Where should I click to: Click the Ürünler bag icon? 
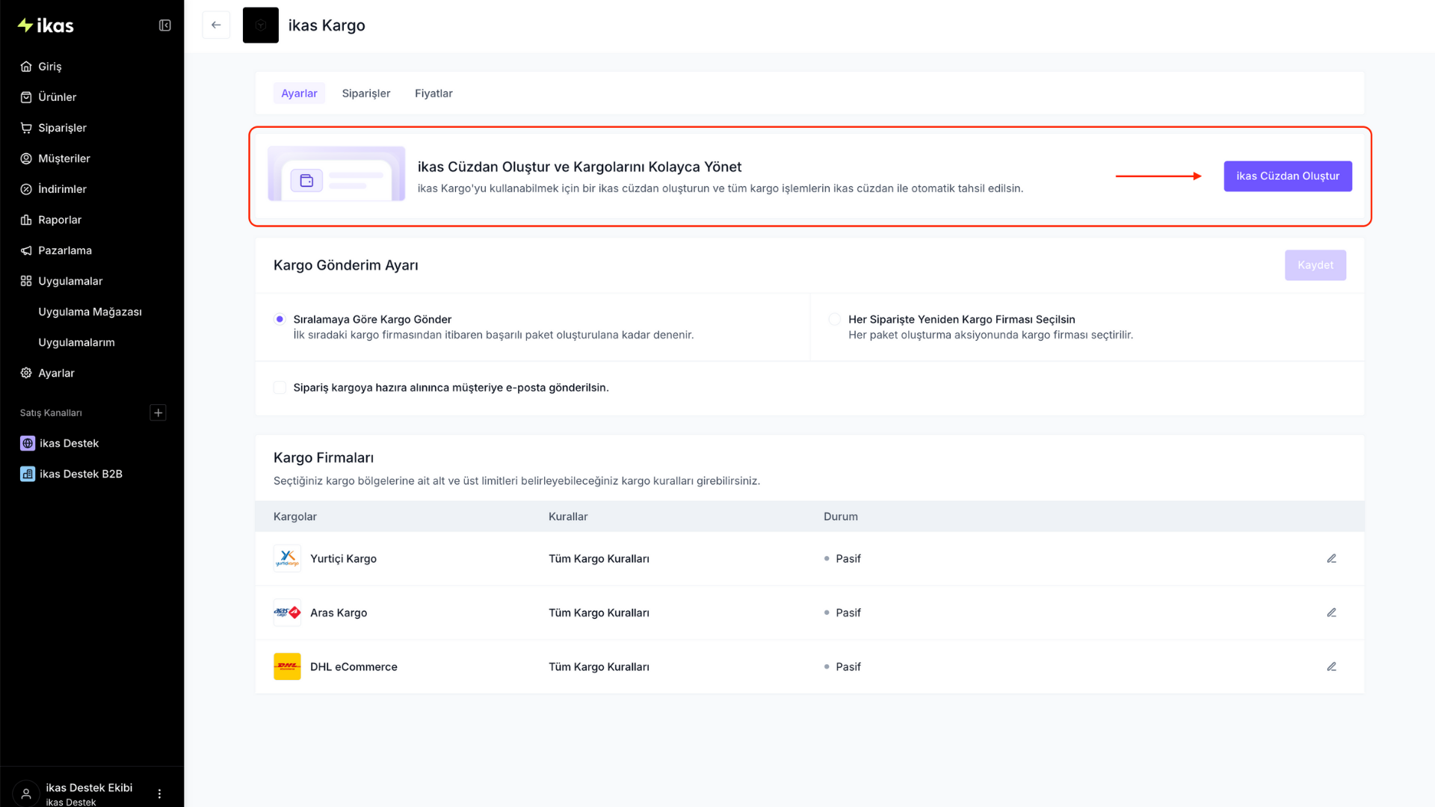(x=26, y=97)
